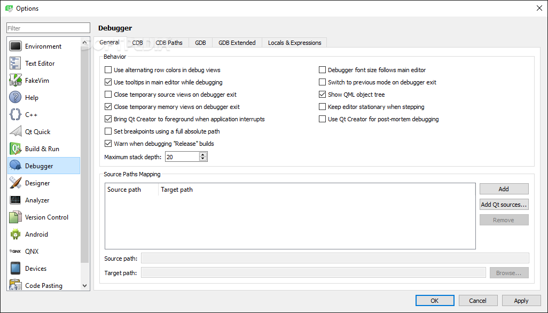Click the QNX logo icon
Image resolution: width=548 pixels, height=313 pixels.
tap(15, 251)
